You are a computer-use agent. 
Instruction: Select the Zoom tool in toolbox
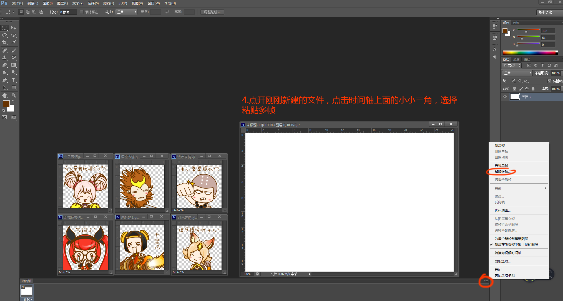pyautogui.click(x=13, y=95)
